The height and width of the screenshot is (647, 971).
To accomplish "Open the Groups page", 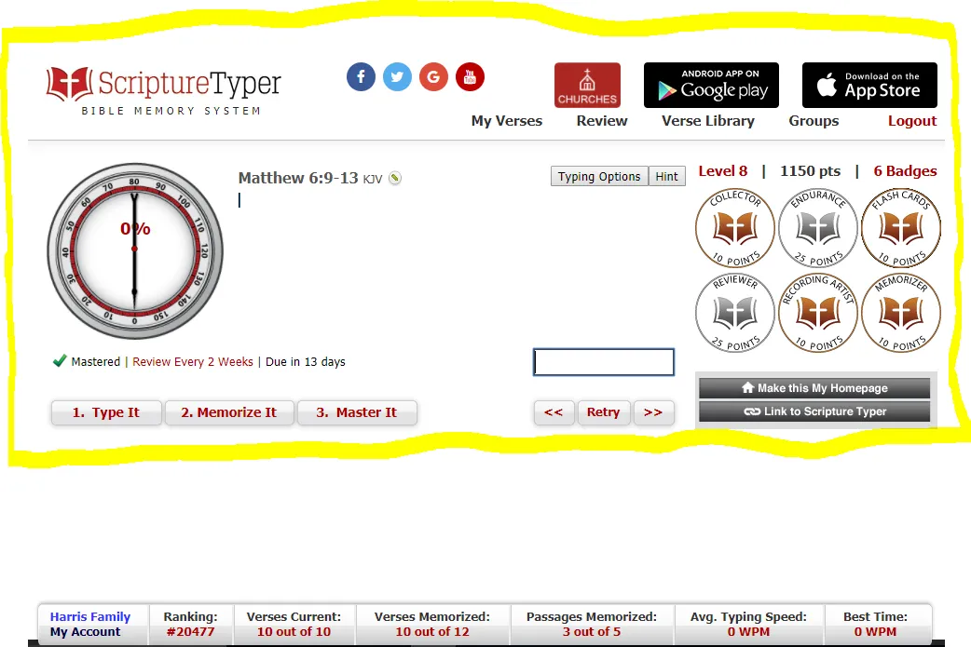I will click(x=814, y=121).
